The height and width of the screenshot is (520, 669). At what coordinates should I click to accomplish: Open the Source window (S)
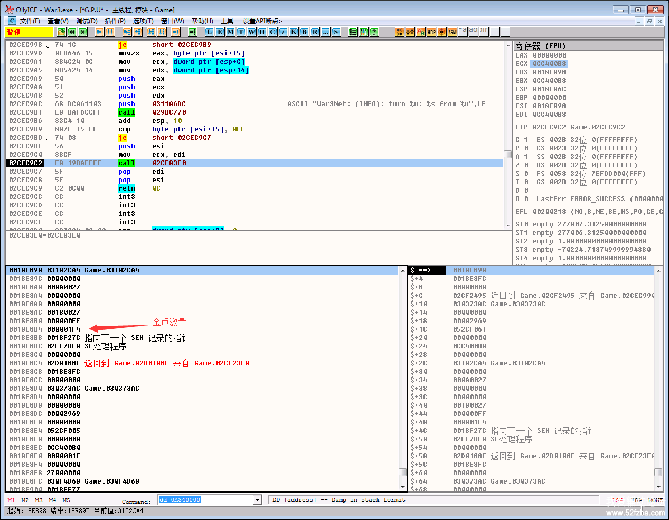(336, 32)
